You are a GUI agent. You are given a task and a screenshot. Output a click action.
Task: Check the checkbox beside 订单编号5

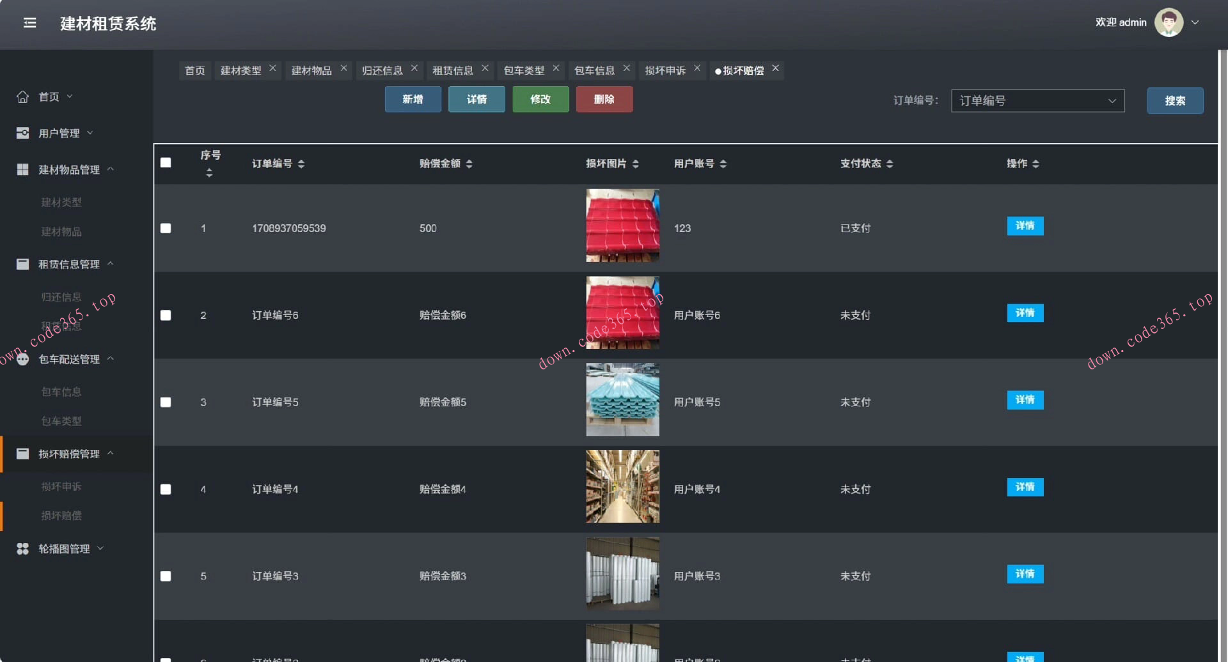point(166,402)
